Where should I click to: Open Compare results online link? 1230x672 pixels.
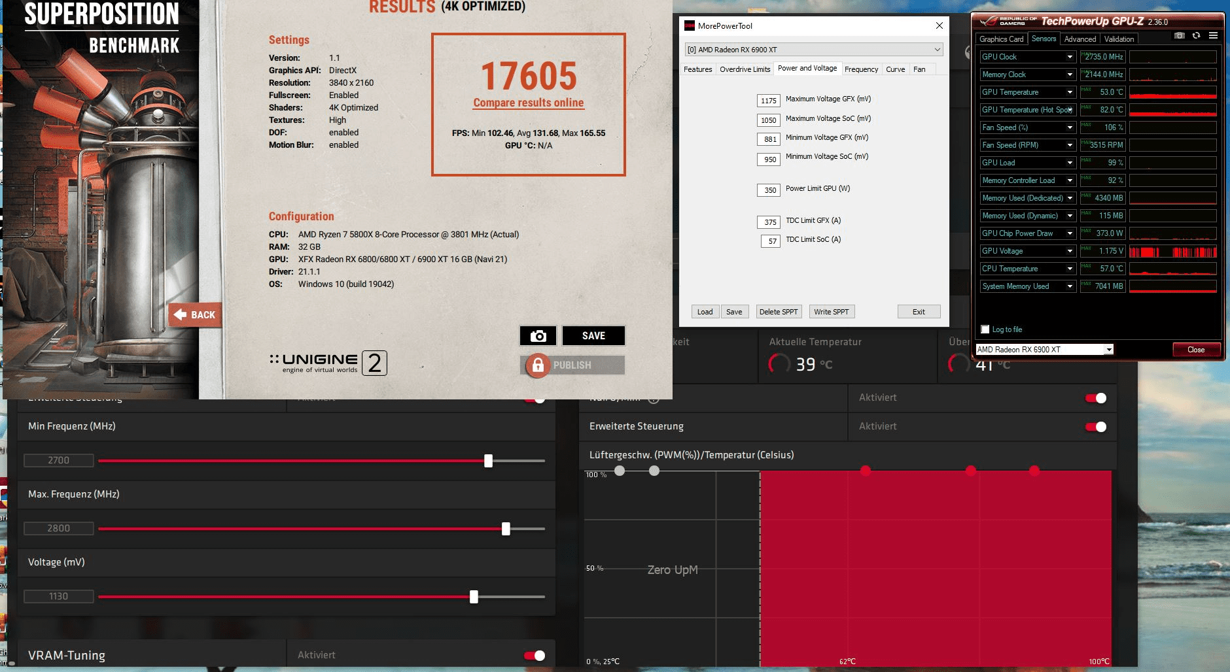(x=528, y=103)
